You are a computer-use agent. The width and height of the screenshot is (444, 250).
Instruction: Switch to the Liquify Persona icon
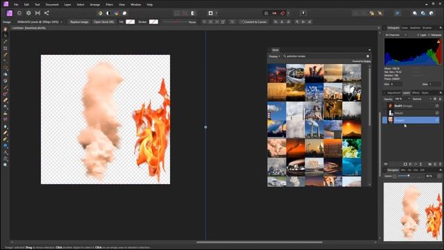19,13
